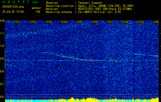Click the 1239 time marker
Viewport: 161px width, 102px height.
[x=140, y=22]
